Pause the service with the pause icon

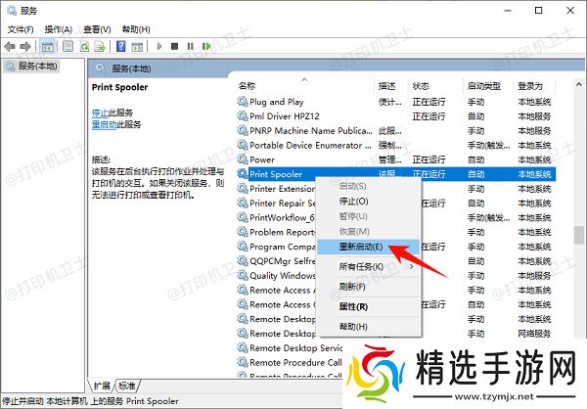coord(190,46)
